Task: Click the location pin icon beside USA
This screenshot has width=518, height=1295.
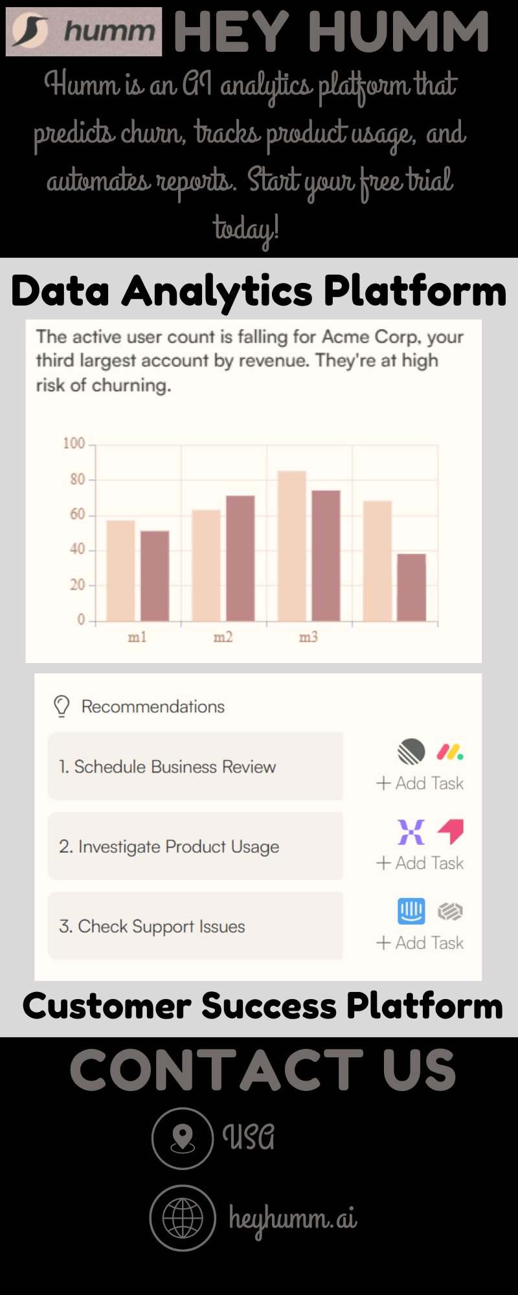Action: (183, 1138)
